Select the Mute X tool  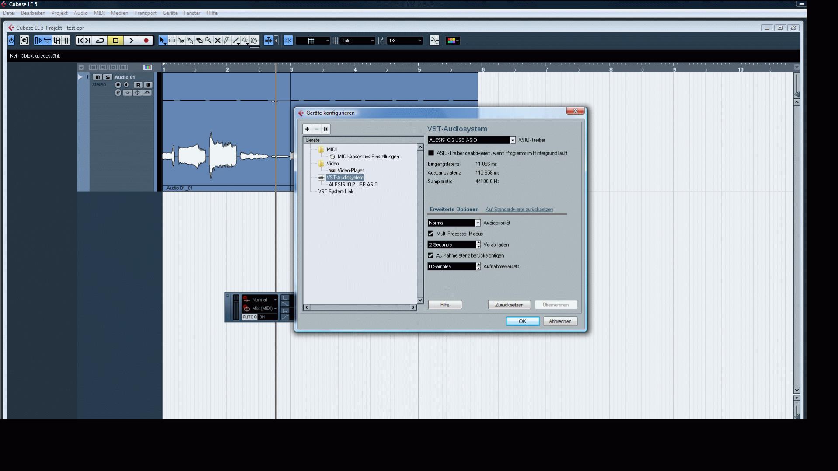[x=218, y=41]
